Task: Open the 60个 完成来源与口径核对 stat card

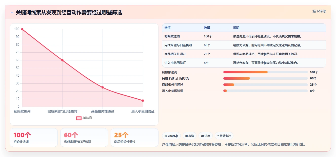Action: pos(84,138)
